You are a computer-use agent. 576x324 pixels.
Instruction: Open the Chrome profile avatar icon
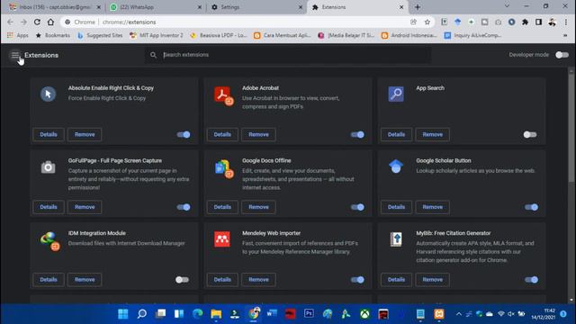coord(552,22)
